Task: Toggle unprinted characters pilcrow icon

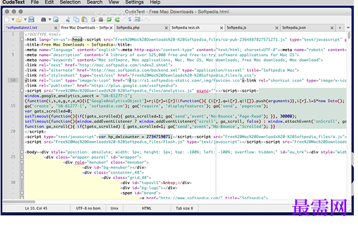Action: pyautogui.click(x=130, y=19)
